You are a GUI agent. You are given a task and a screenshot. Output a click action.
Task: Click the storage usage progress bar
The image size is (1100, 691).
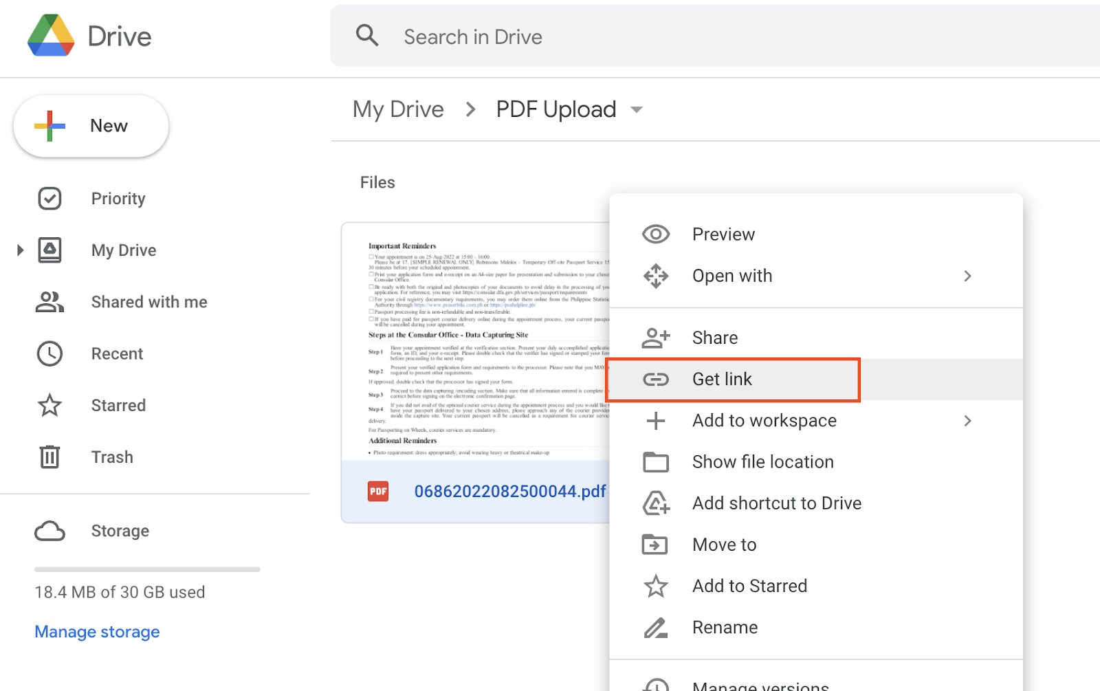(147, 569)
